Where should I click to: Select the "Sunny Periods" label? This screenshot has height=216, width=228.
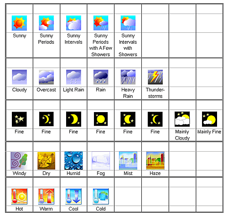46,39
